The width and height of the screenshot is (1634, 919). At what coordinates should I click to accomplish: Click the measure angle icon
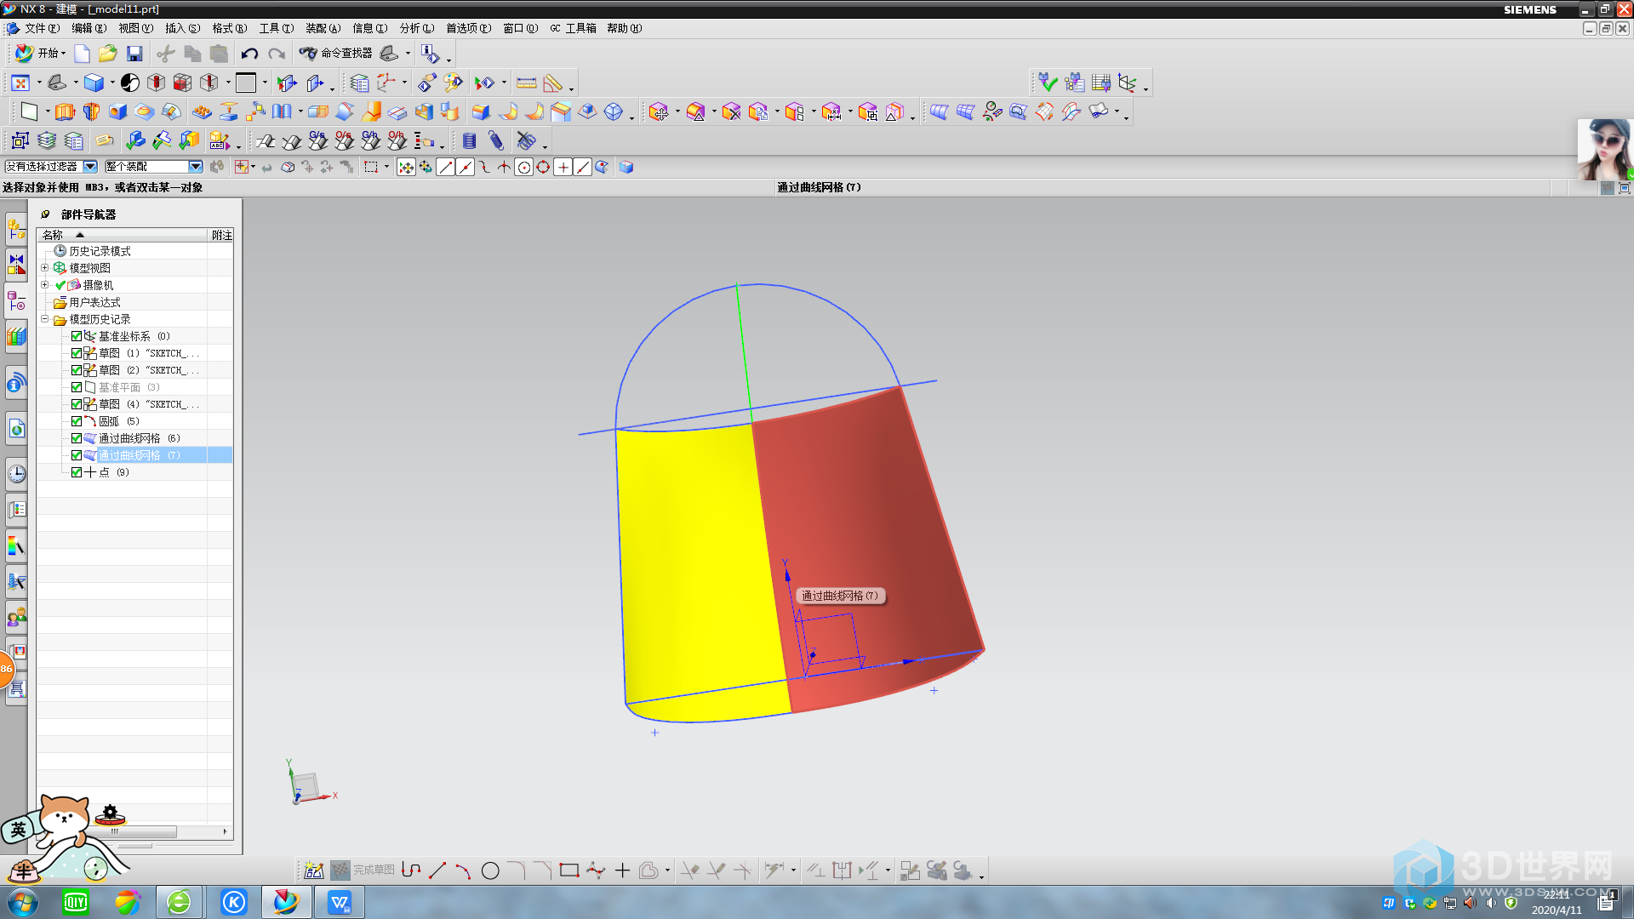coord(553,83)
